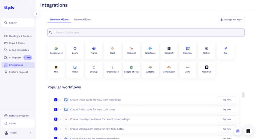Image resolution: width=256 pixels, height=139 pixels.
Task: Open the Google Meet integration tile
Action: click(x=56, y=50)
